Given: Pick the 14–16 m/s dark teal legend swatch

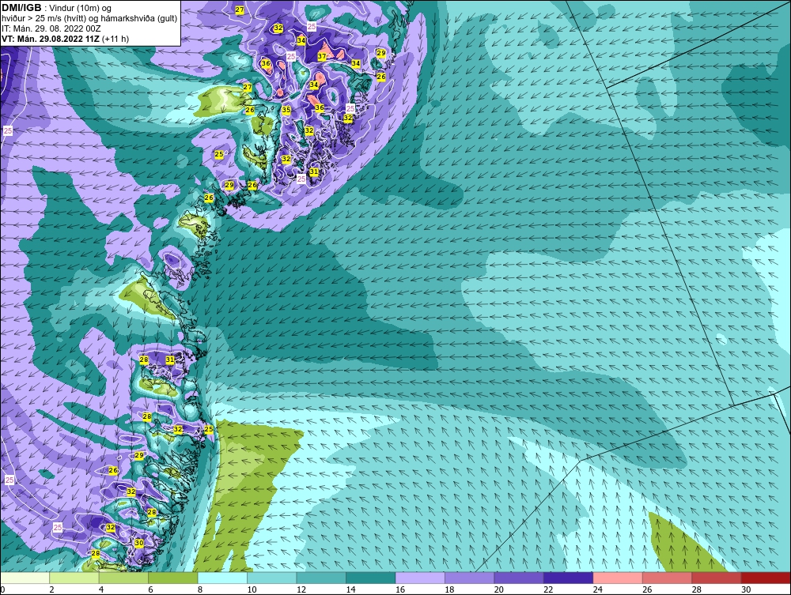Looking at the screenshot, I should 371,578.
